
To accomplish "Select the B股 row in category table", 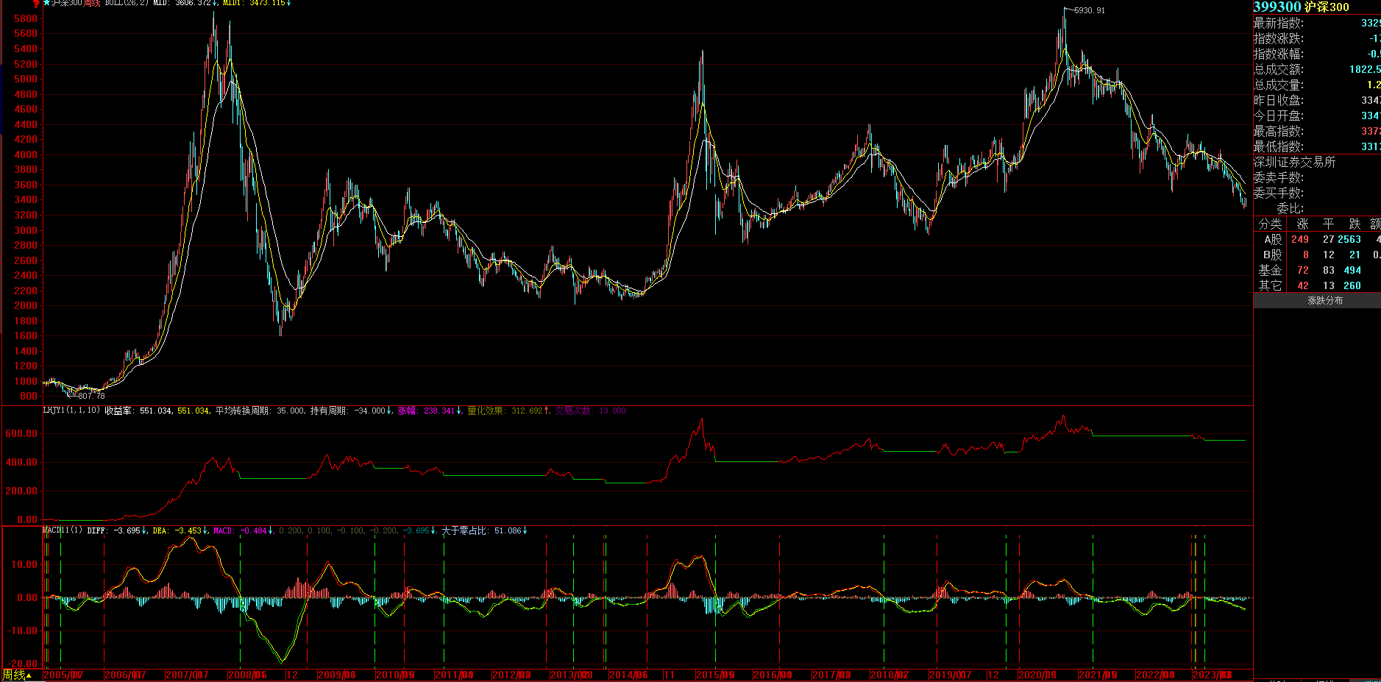I will pos(1272,255).
